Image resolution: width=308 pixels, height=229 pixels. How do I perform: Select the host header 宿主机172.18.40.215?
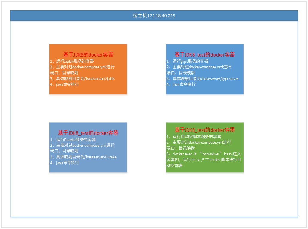[154, 16]
